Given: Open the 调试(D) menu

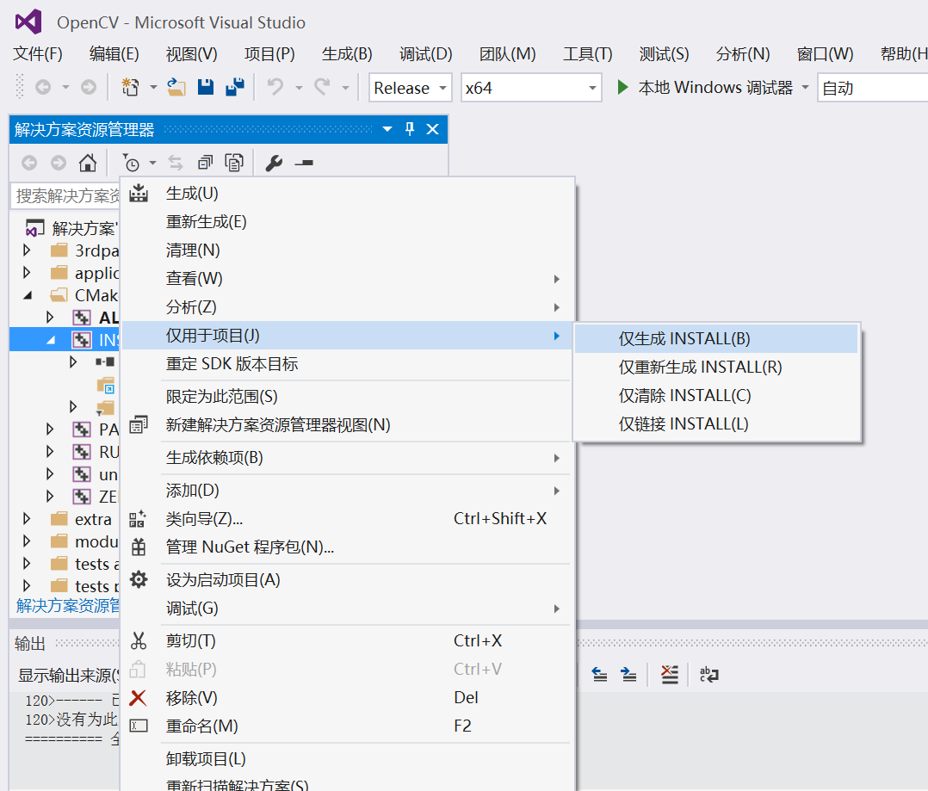Looking at the screenshot, I should coord(425,54).
